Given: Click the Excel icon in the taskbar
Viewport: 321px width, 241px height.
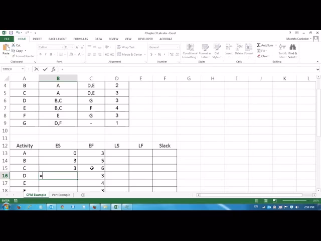Looking at the screenshot, I should coord(116,207).
